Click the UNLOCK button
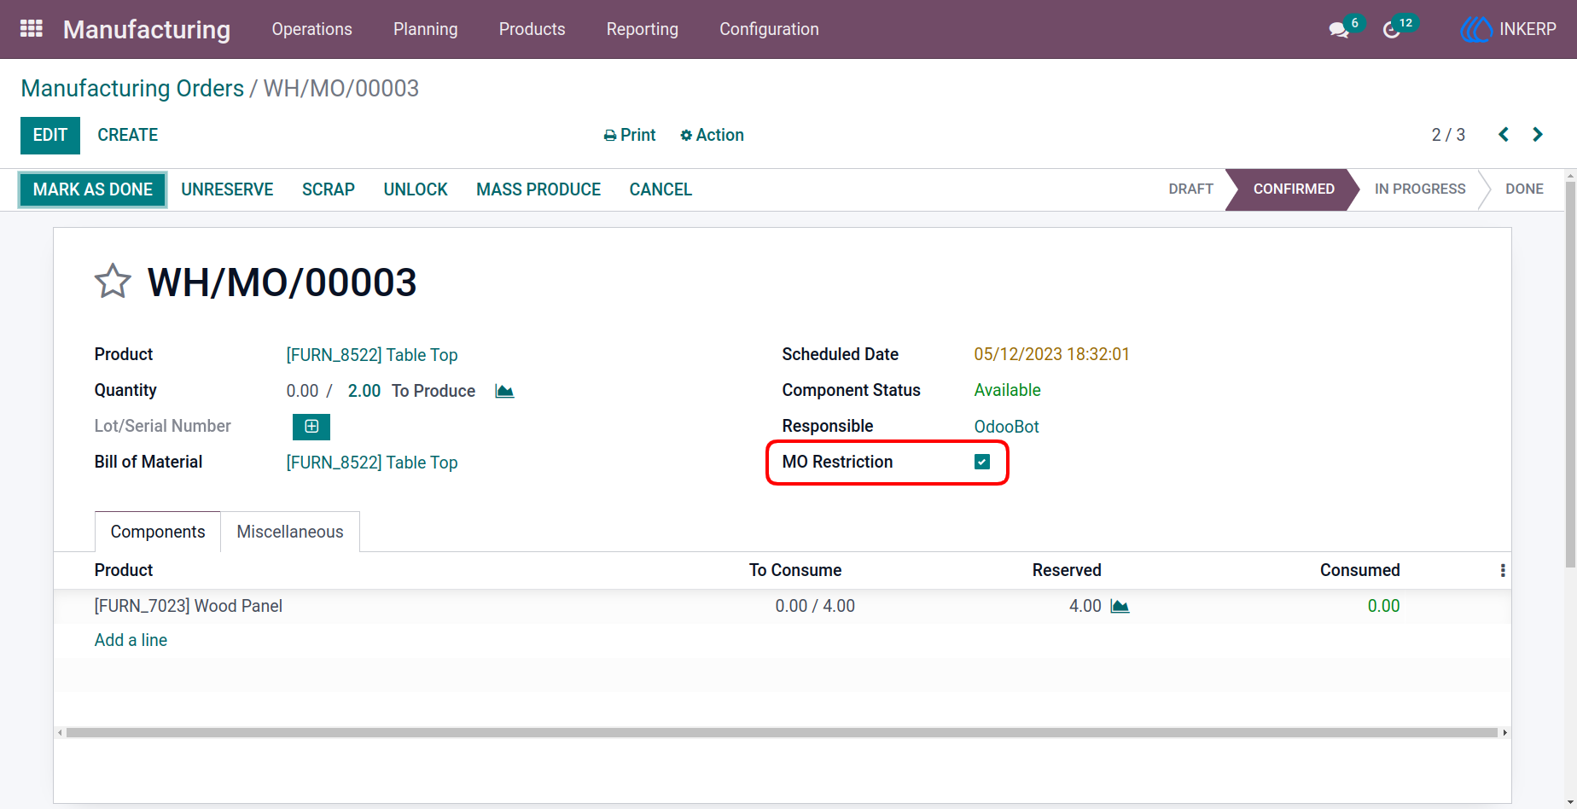Screen dimensions: 1577x809 pyautogui.click(x=416, y=189)
